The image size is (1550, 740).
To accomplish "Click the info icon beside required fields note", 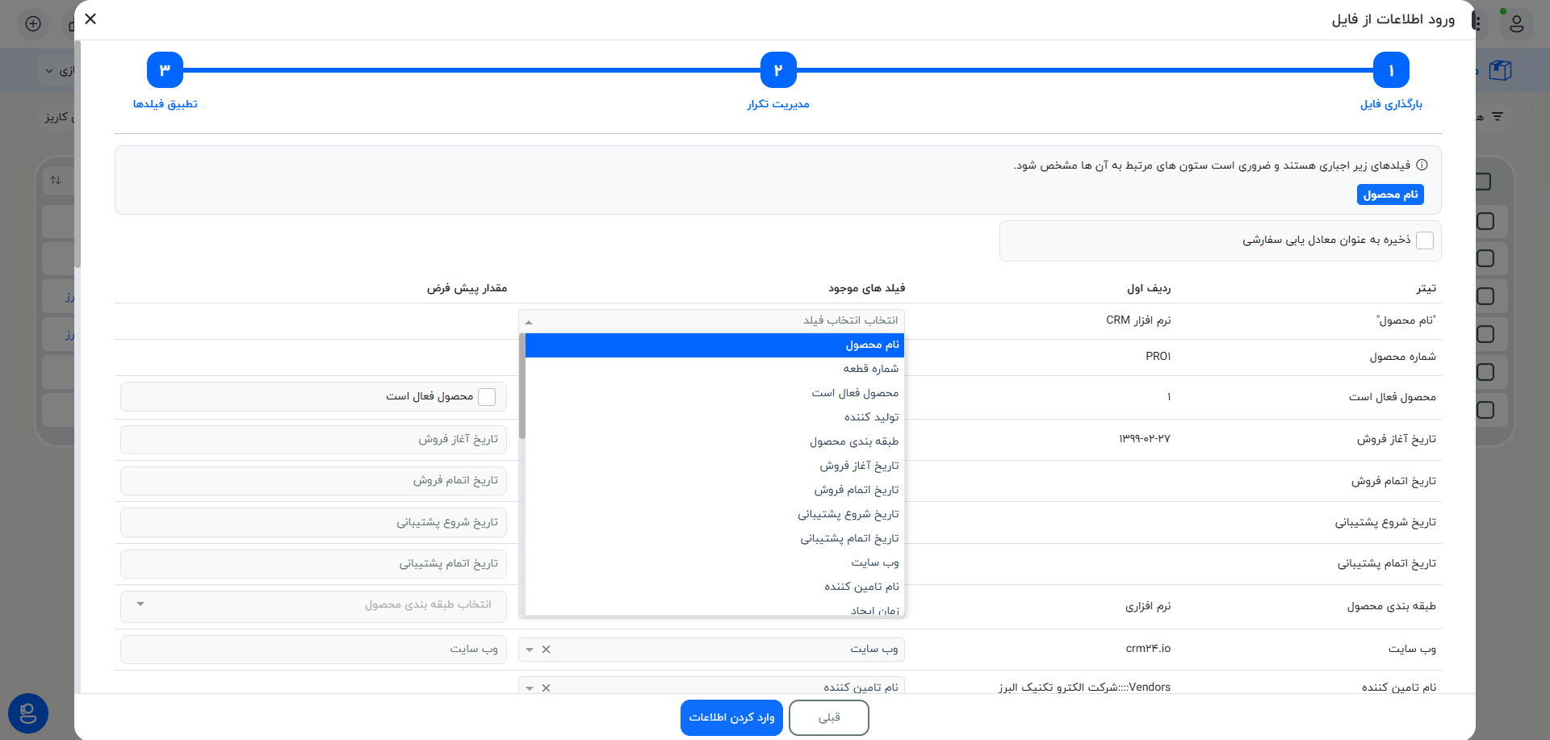I will 1422,165.
